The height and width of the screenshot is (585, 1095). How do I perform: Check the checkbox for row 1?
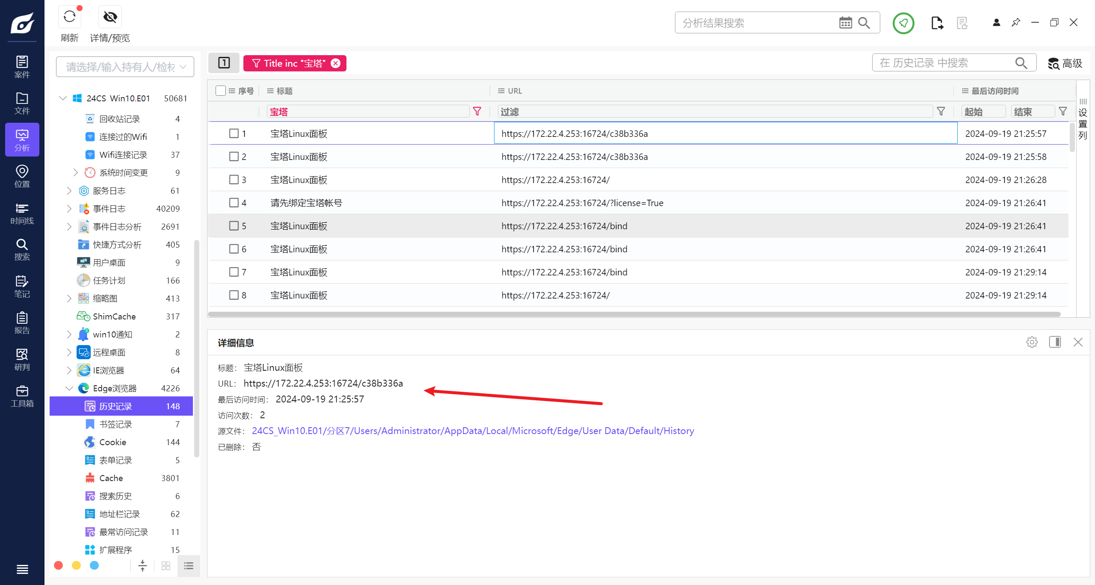click(x=234, y=133)
